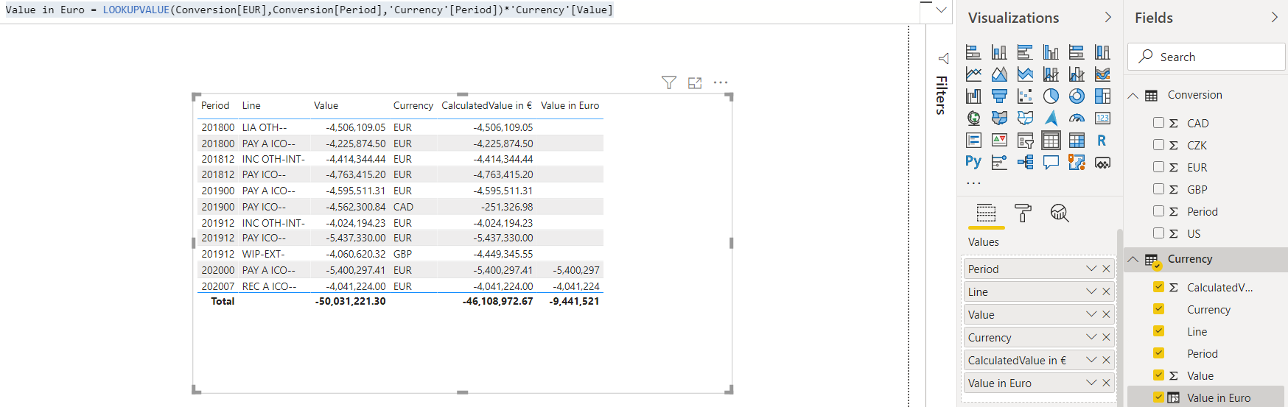Check the GBP field checkbox
The image size is (1288, 407).
(1158, 189)
